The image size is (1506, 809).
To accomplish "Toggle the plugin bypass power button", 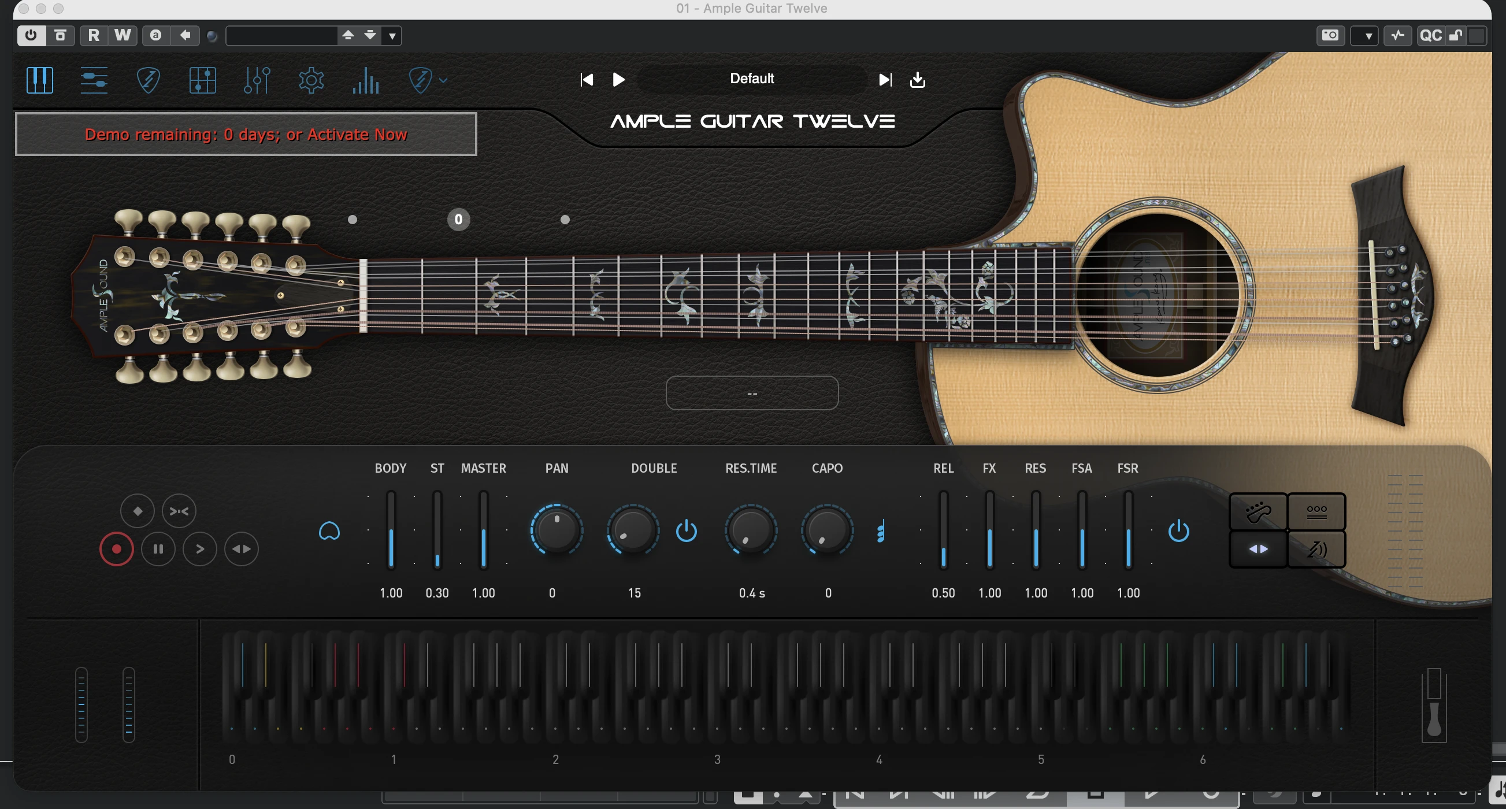I will click(31, 36).
